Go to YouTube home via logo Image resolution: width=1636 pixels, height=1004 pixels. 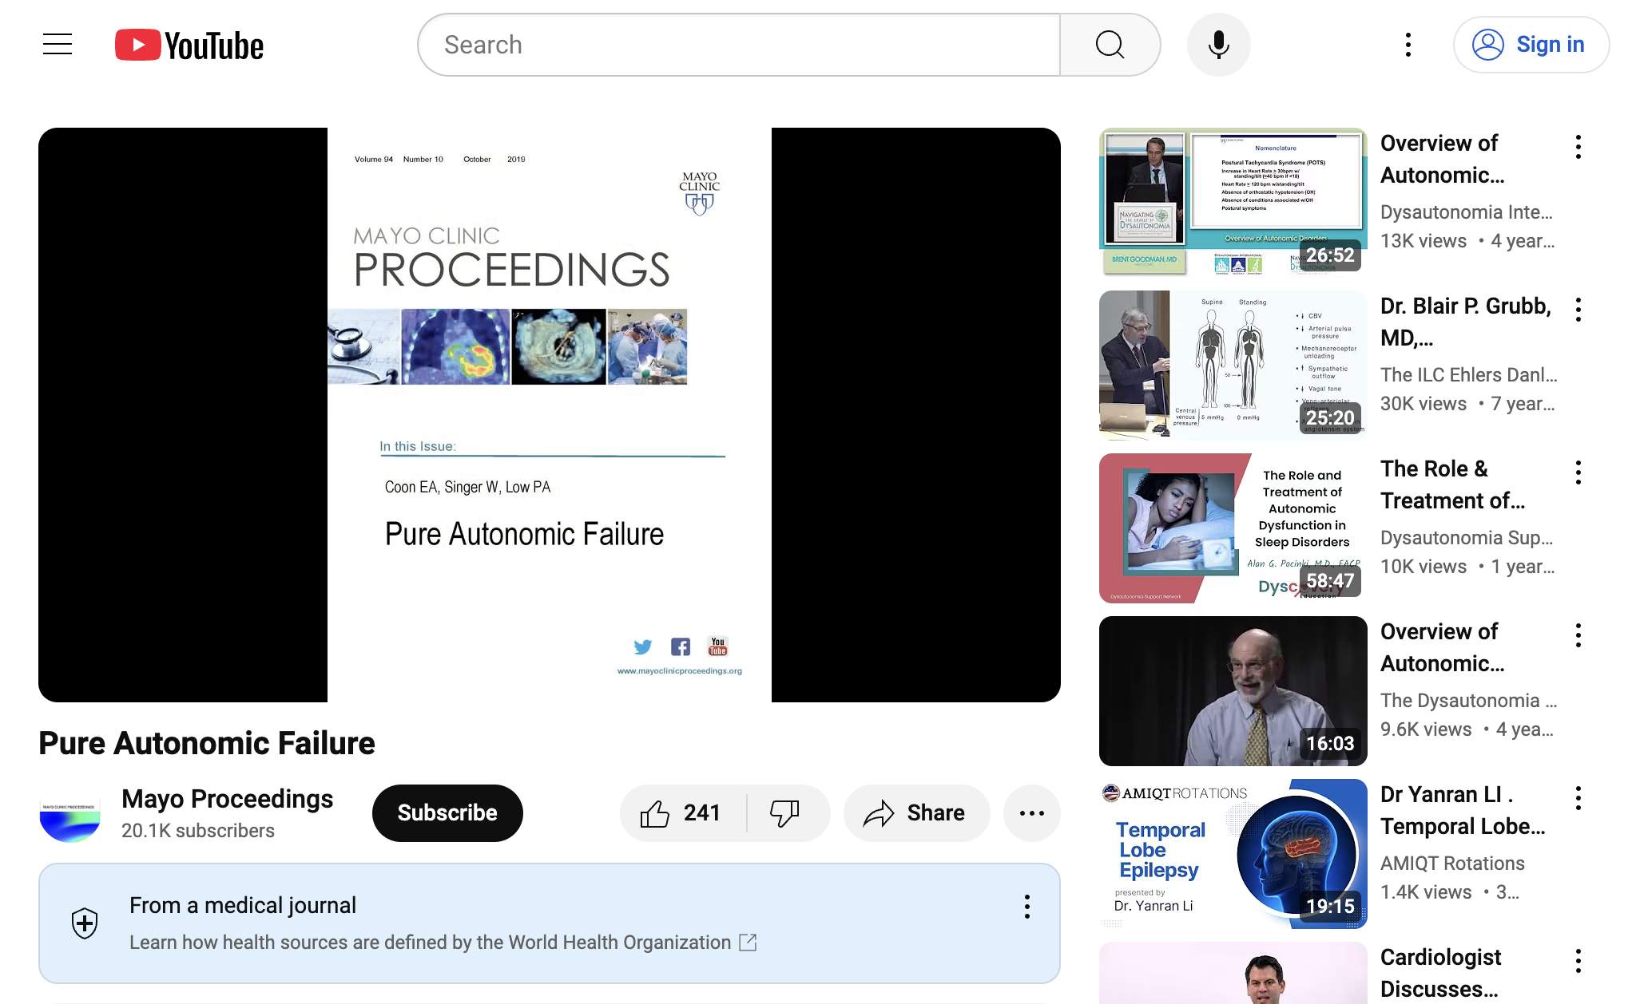(189, 45)
